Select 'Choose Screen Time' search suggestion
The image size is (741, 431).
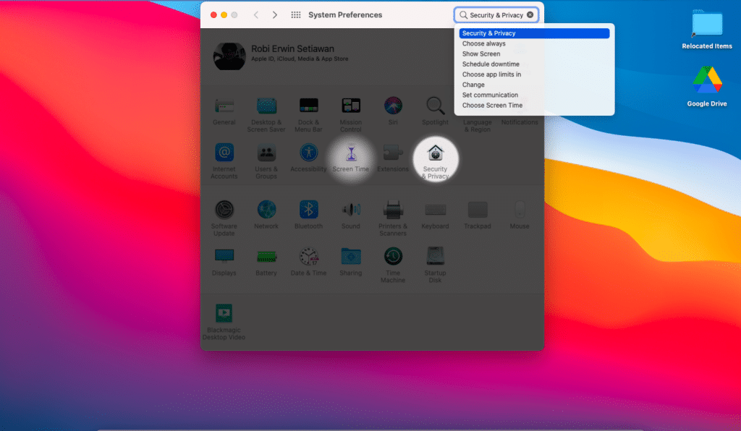point(534,106)
